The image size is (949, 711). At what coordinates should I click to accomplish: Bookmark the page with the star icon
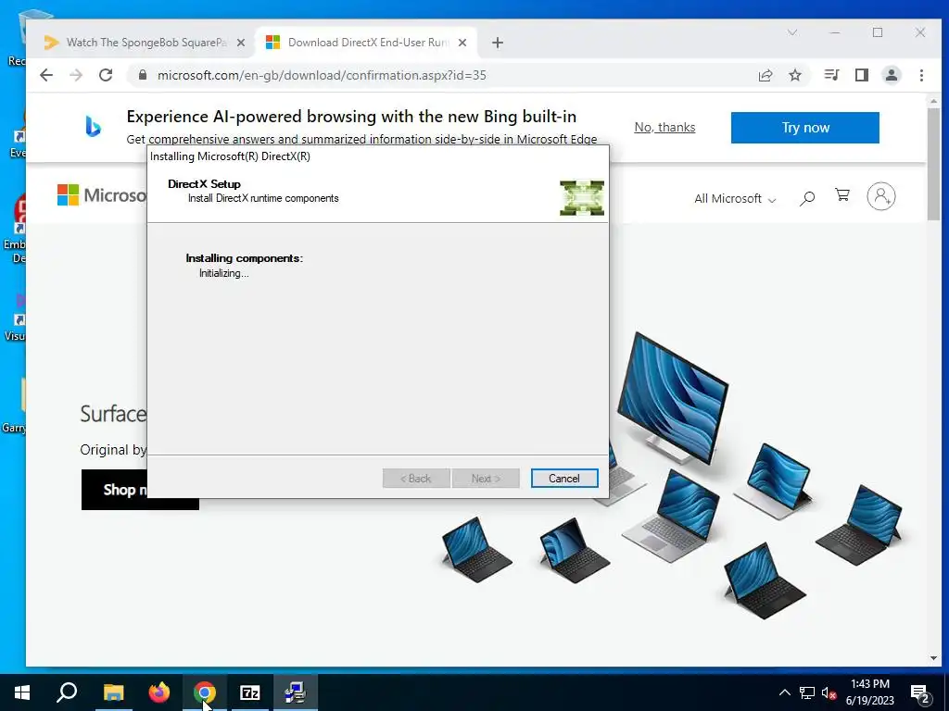coord(795,75)
